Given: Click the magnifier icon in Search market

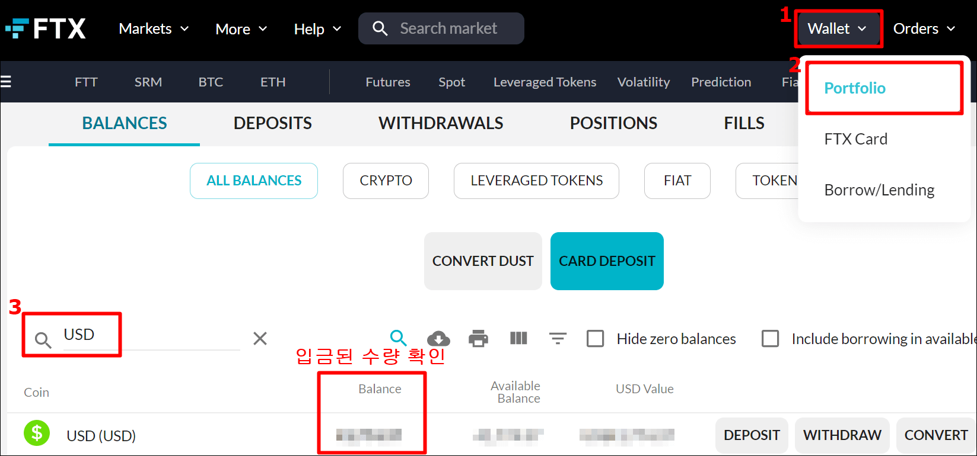Looking at the screenshot, I should 380,28.
